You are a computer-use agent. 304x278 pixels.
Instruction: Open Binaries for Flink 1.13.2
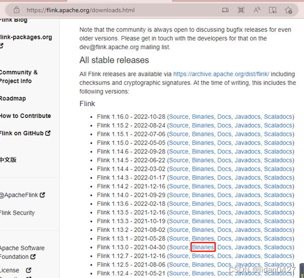[203, 230]
